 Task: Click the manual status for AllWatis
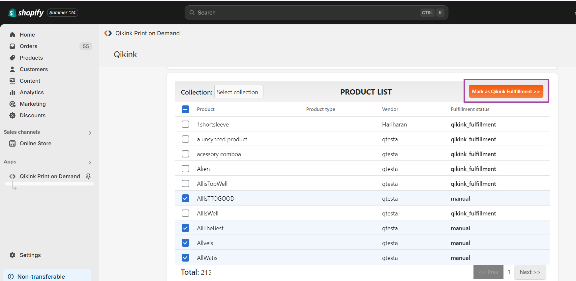click(x=460, y=258)
